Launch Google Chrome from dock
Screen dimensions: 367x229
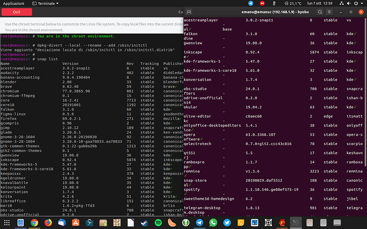[x=35, y=223]
